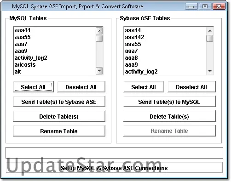Select alt in MySQL Tables list
This screenshot has width=231, height=182.
[x=55, y=72]
